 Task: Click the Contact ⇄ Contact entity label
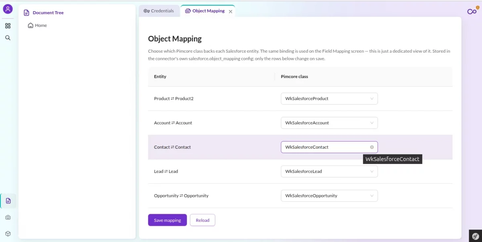(172, 147)
